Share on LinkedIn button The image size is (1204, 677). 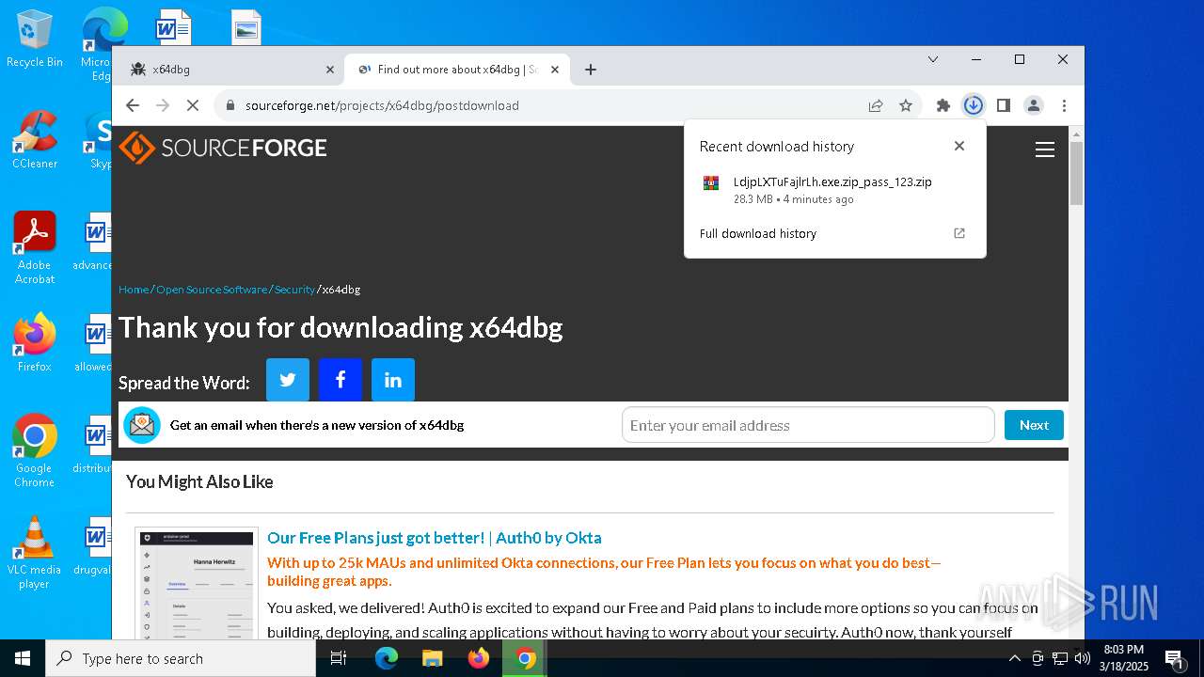(x=393, y=380)
